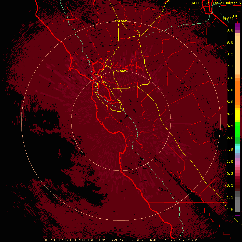Click the "100 NMI" range ring label
This screenshot has width=242, height=242.
pyautogui.click(x=121, y=21)
